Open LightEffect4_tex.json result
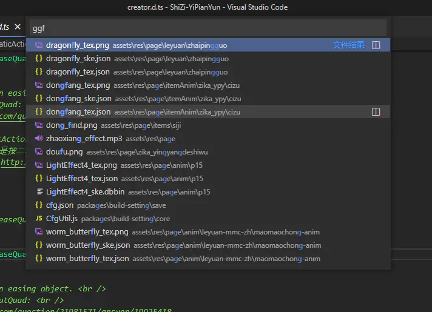 (82, 179)
